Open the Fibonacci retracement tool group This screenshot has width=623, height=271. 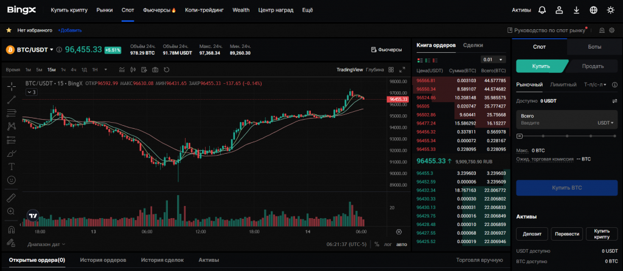[x=12, y=112]
